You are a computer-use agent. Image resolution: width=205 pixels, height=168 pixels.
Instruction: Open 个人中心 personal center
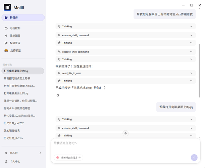15,161
